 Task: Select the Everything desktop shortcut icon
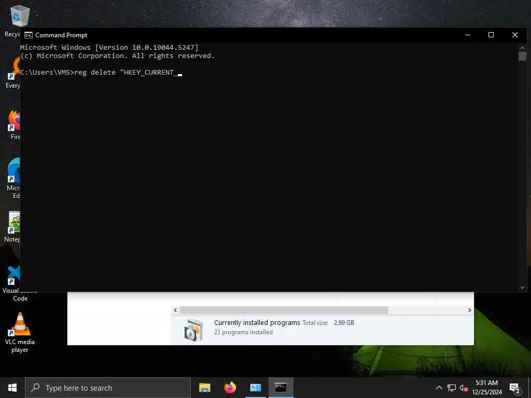(x=14, y=69)
